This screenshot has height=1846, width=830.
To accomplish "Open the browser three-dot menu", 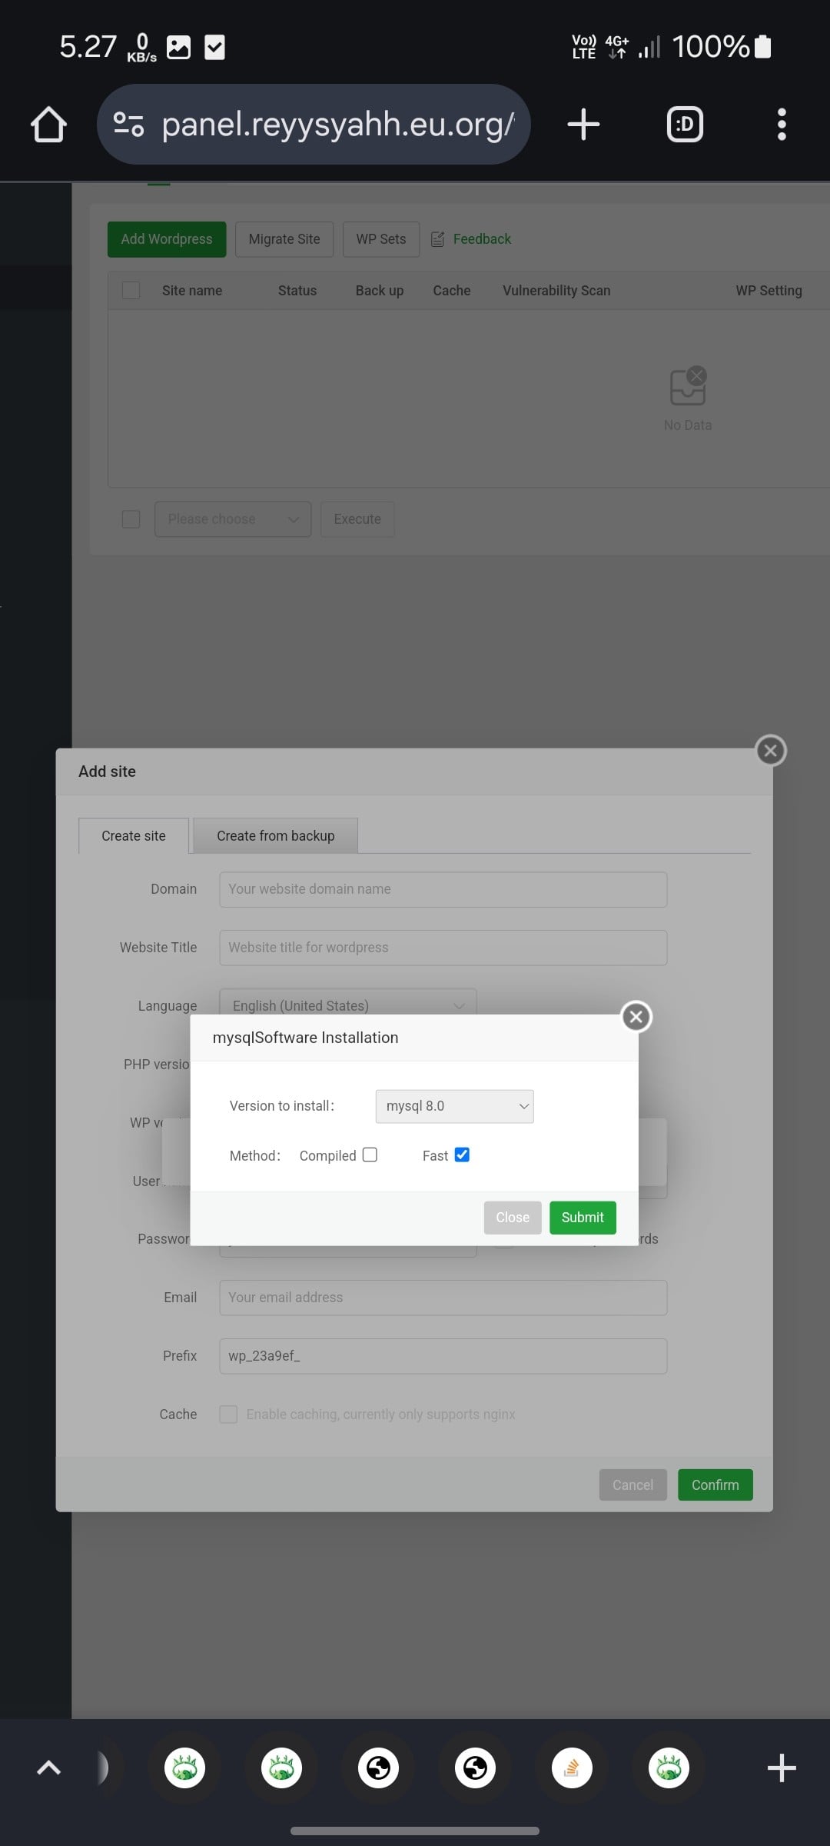I will coord(782,125).
